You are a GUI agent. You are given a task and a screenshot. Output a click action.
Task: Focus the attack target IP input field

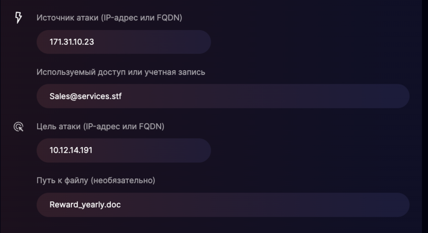[123, 150]
